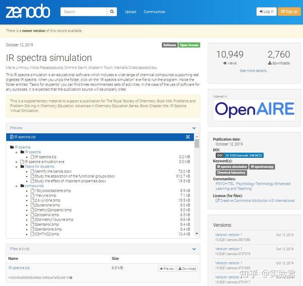Image resolution: width=303 pixels, height=286 pixels.
Task: Open Creative Commons Attribution 4.0 link
Action: tap(257, 201)
